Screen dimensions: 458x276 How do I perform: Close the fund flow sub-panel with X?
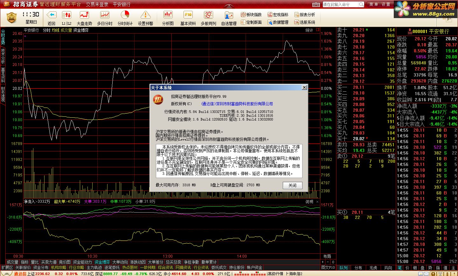(317, 201)
